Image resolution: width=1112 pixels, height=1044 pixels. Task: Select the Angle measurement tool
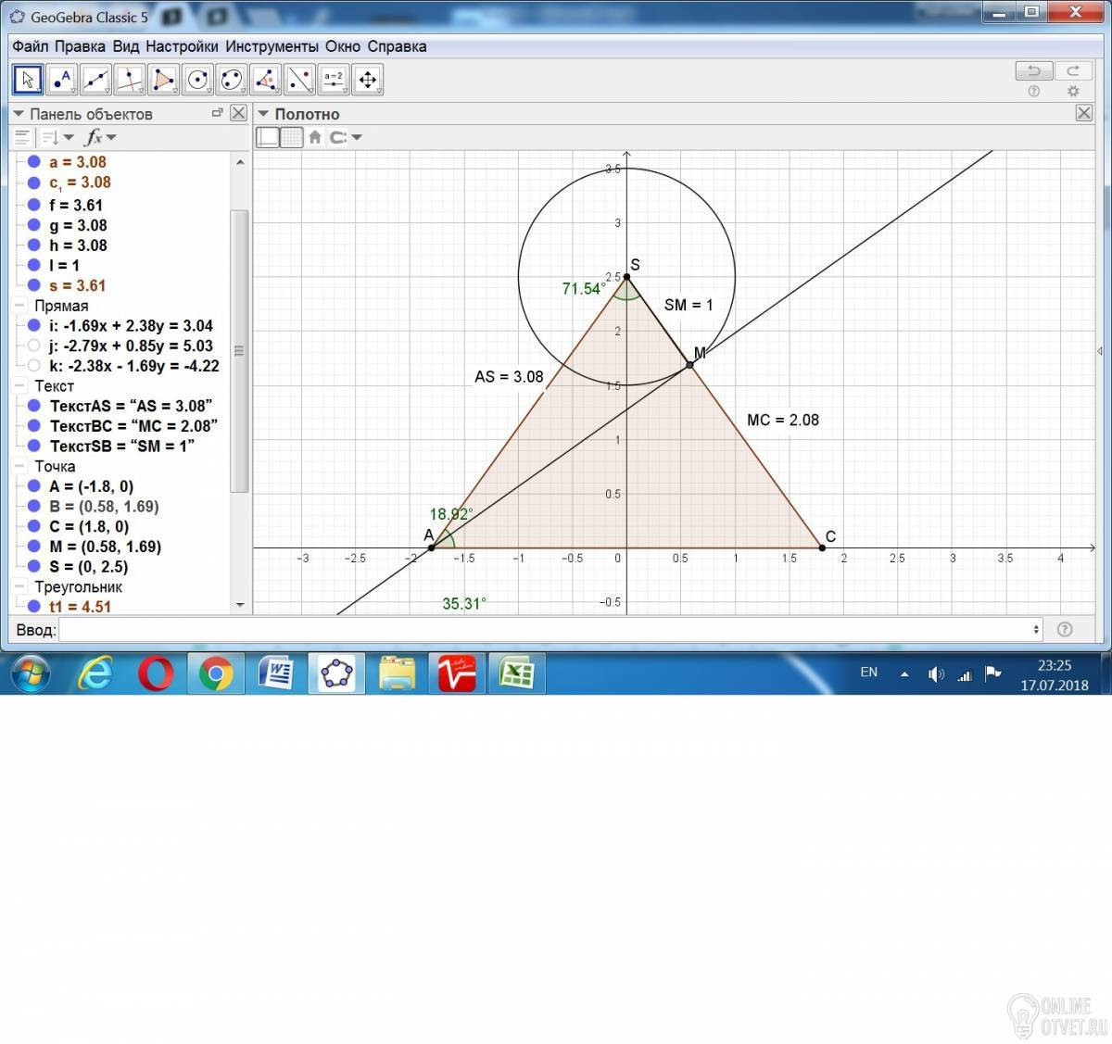(266, 80)
